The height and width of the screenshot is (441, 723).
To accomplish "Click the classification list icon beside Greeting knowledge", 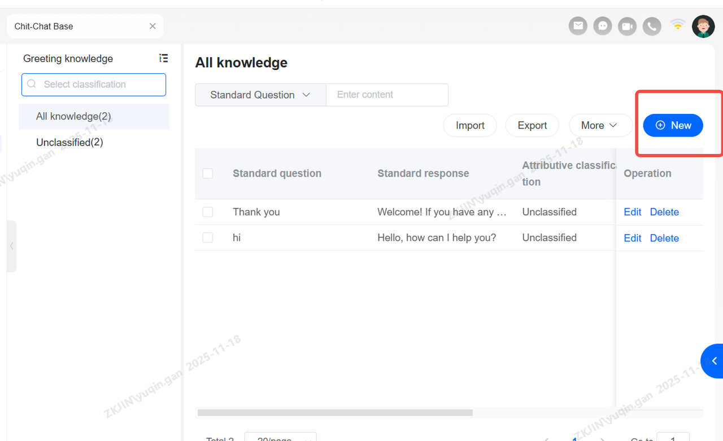I will (x=163, y=58).
